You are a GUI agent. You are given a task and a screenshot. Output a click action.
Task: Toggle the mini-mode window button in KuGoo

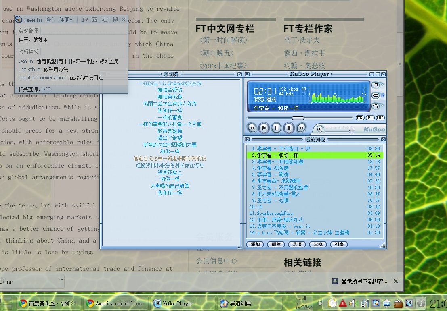coord(376,85)
